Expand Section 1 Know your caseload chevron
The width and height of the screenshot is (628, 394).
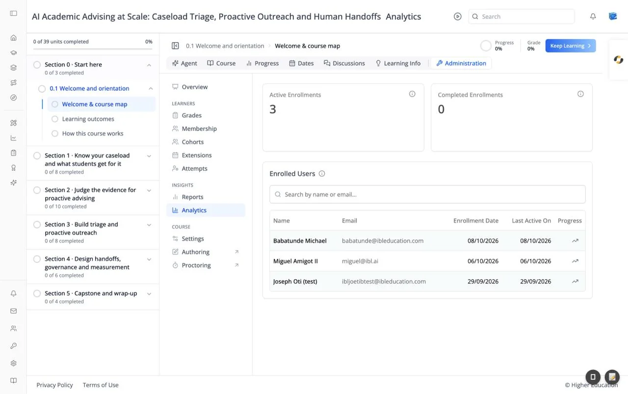point(149,156)
